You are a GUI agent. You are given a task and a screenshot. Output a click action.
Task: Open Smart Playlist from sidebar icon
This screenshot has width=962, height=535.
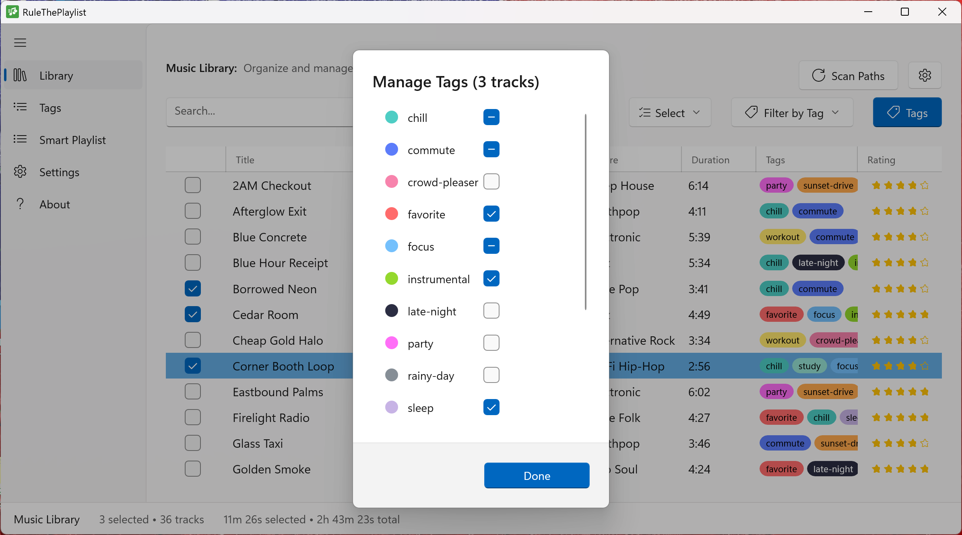point(20,140)
